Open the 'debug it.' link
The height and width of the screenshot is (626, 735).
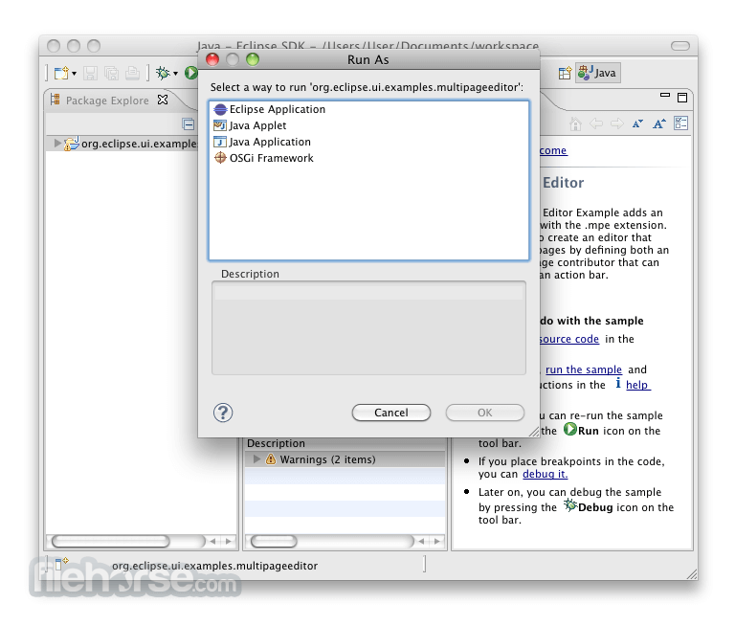click(546, 474)
